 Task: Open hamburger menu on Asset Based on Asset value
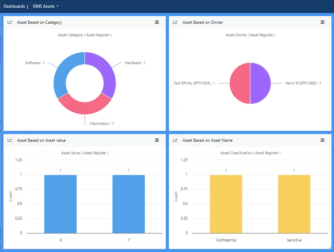coord(157,140)
